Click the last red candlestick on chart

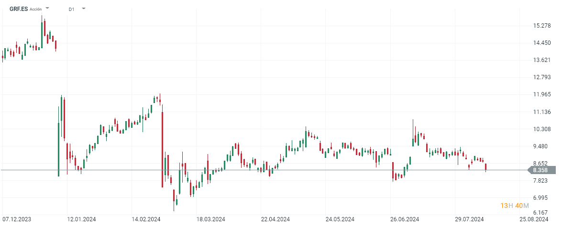point(486,167)
